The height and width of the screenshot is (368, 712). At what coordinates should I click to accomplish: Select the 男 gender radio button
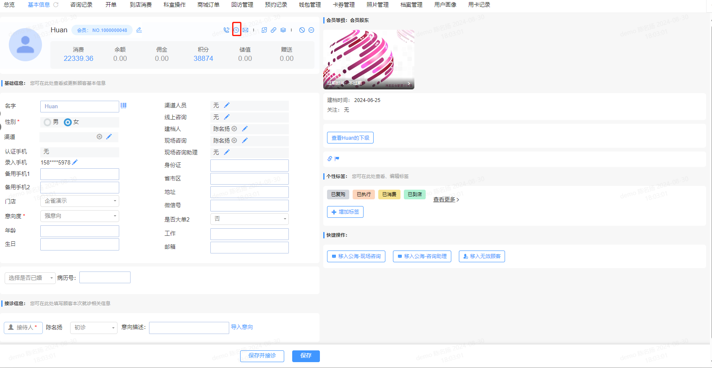point(47,122)
